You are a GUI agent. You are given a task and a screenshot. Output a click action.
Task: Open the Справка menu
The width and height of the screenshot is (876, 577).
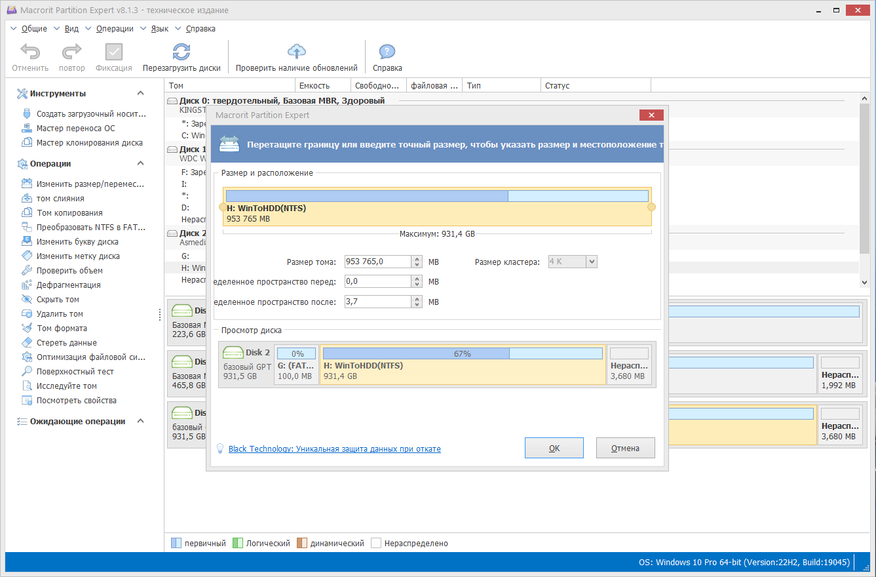point(200,29)
